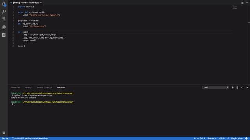Click the def myCoroutine2 line
Image resolution: width=250 pixels, height=140 pixels.
(29, 23)
